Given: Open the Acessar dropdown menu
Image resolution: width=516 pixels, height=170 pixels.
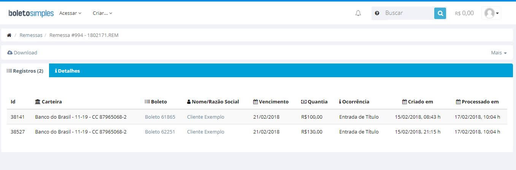Looking at the screenshot, I should point(70,13).
